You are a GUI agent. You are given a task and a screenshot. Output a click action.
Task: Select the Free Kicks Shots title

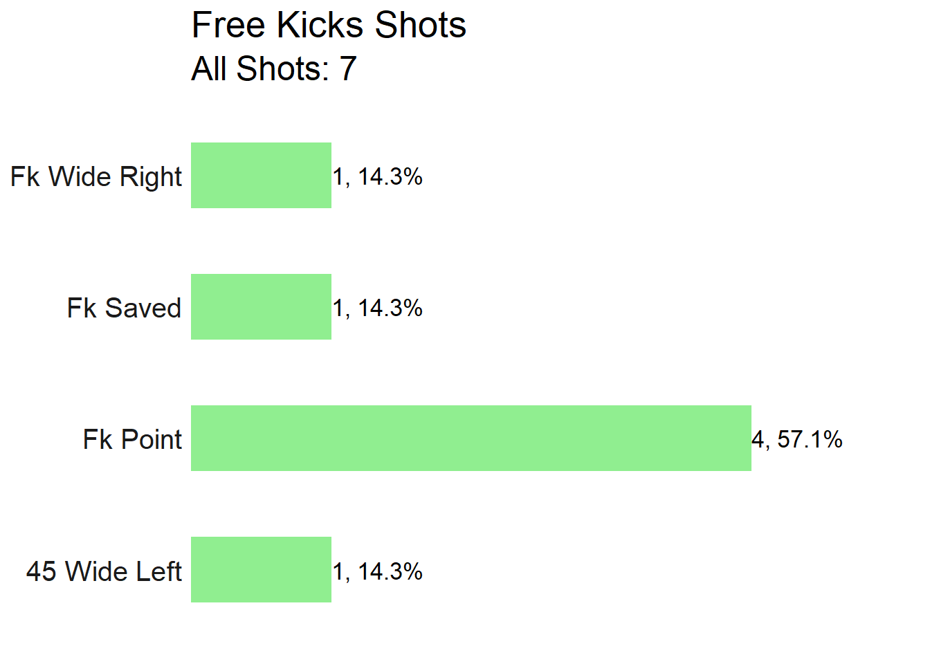coord(329,26)
